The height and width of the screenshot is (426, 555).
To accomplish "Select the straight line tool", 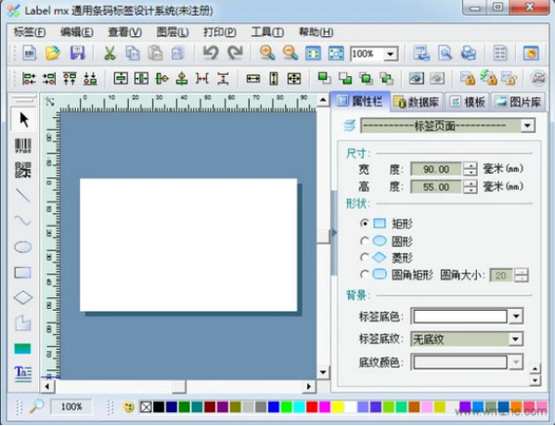I will [x=23, y=195].
